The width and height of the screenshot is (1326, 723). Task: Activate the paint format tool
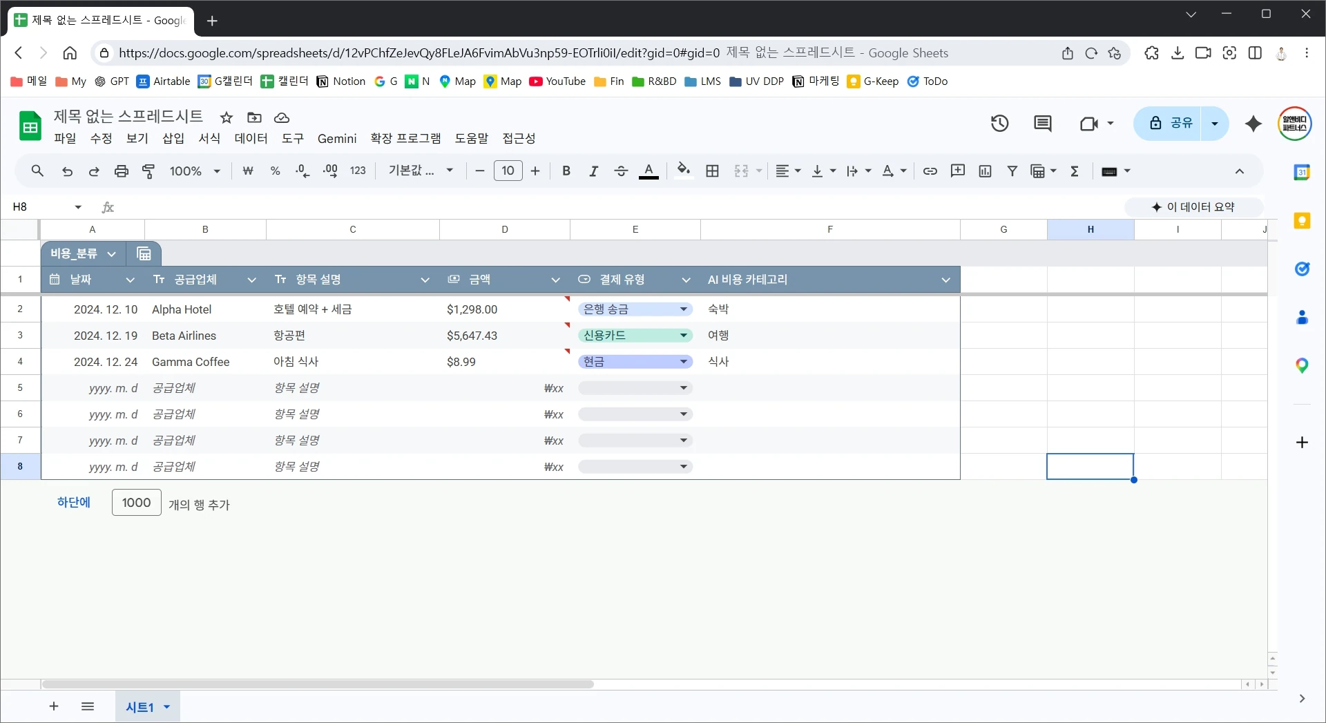148,171
